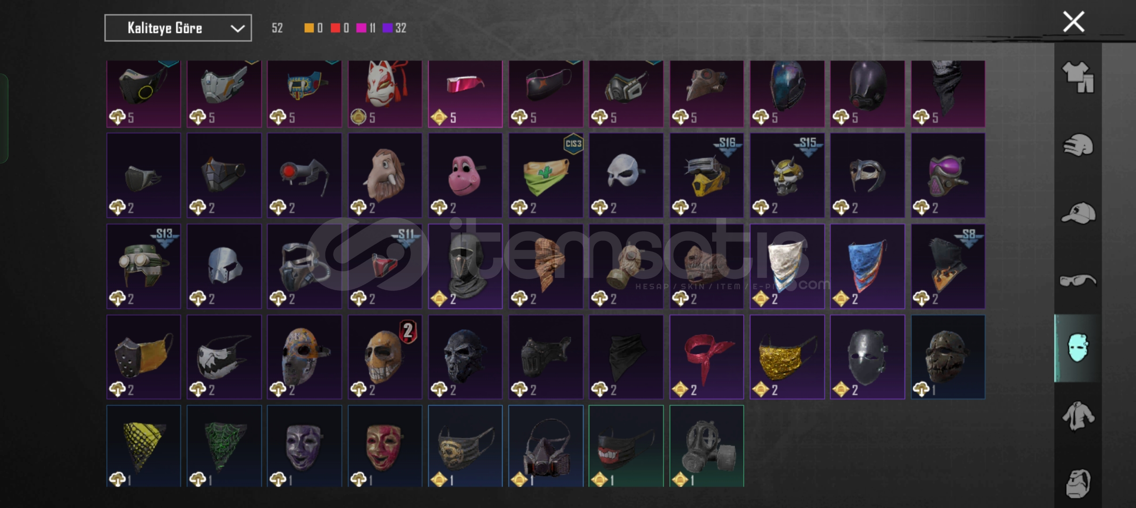Choose the green spiderweb bandana
Screen dimensions: 1136x508
224,446
